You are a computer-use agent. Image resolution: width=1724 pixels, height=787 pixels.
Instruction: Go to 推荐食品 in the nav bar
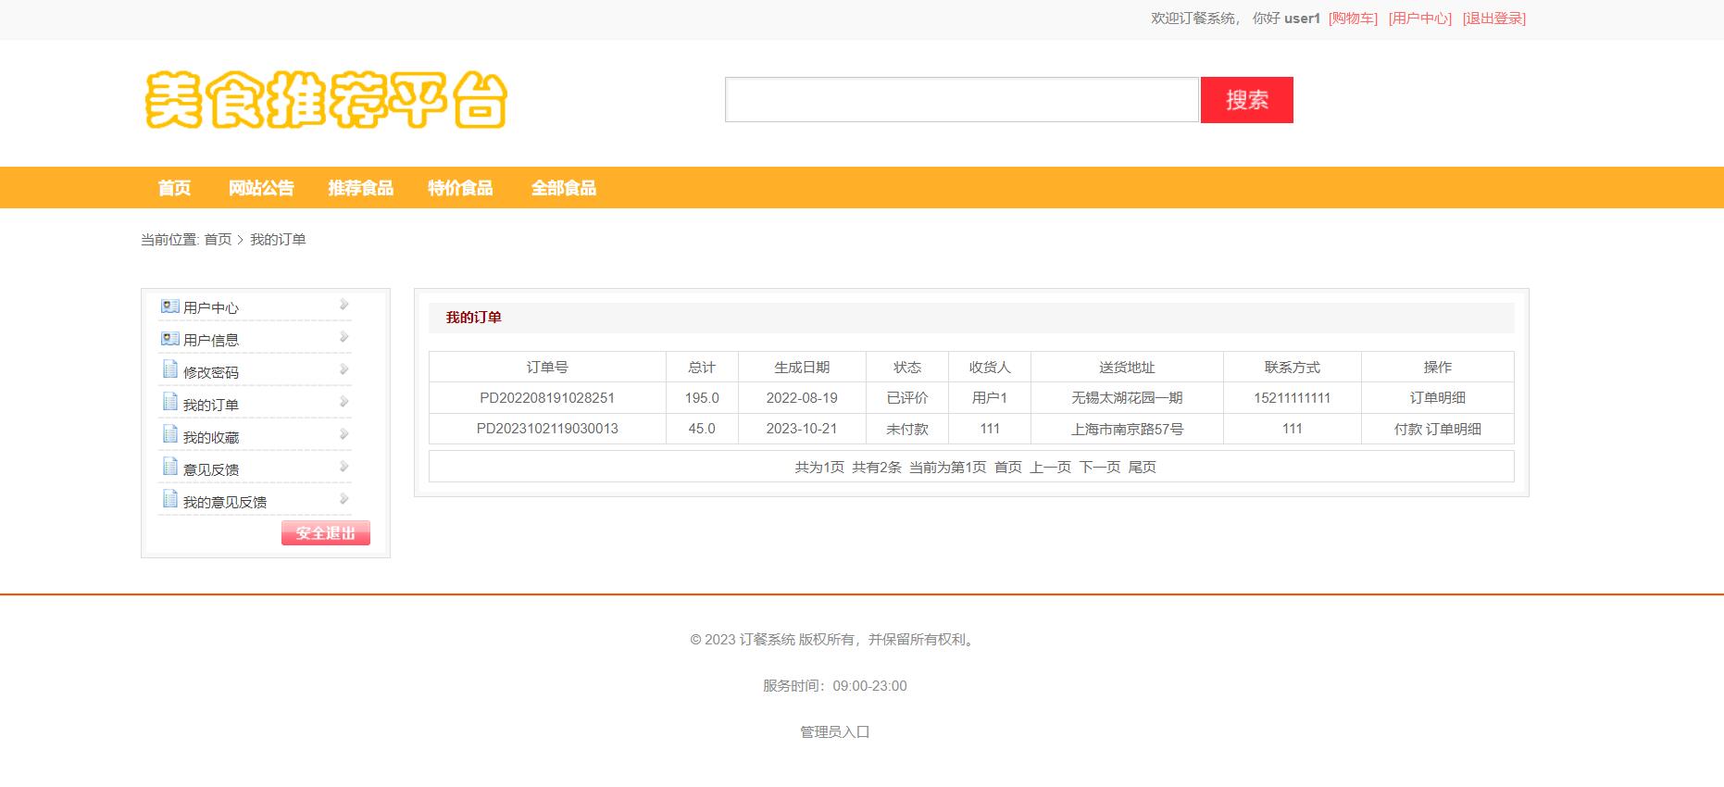pos(361,188)
